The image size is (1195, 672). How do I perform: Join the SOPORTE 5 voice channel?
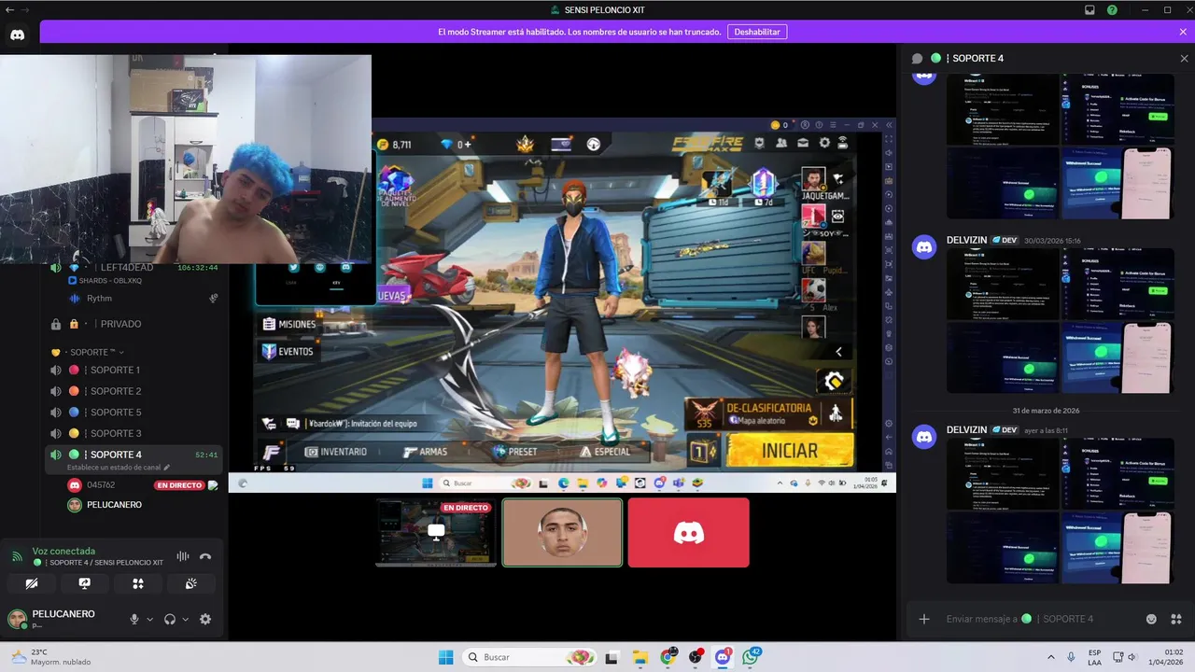click(x=134, y=413)
